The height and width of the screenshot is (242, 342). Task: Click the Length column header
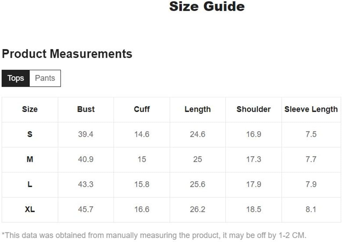point(198,110)
